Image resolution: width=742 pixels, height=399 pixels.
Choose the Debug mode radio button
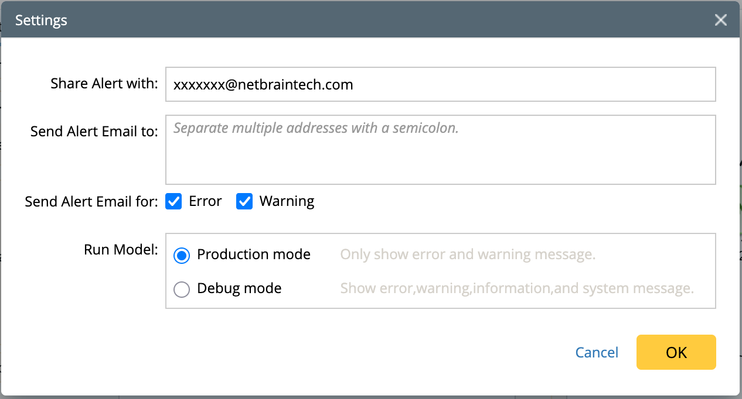coord(182,289)
